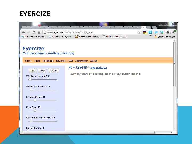Screen dimensions: 192x144
Task: Open the Home menu item
Action: (x=28, y=61)
